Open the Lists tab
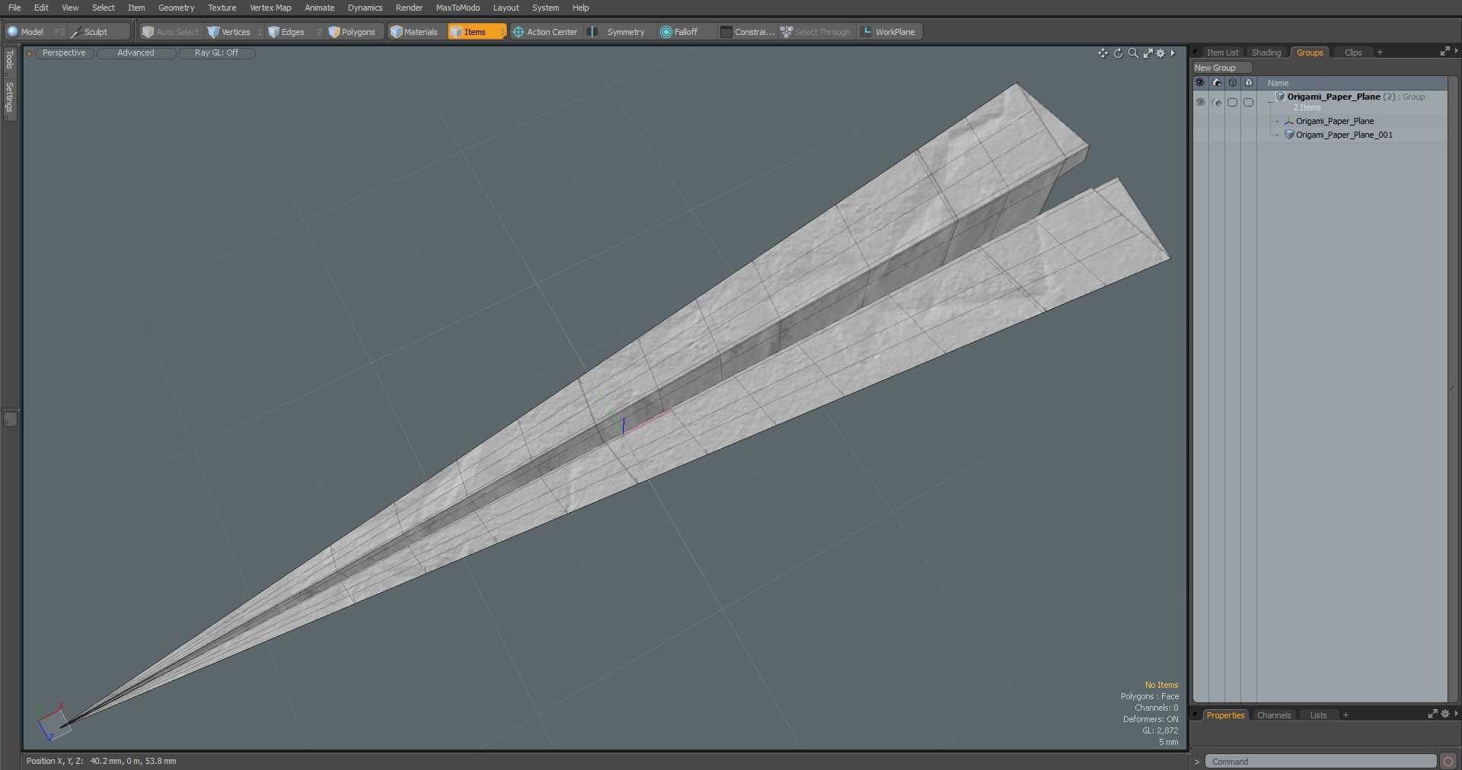The height and width of the screenshot is (770, 1462). 1318,715
